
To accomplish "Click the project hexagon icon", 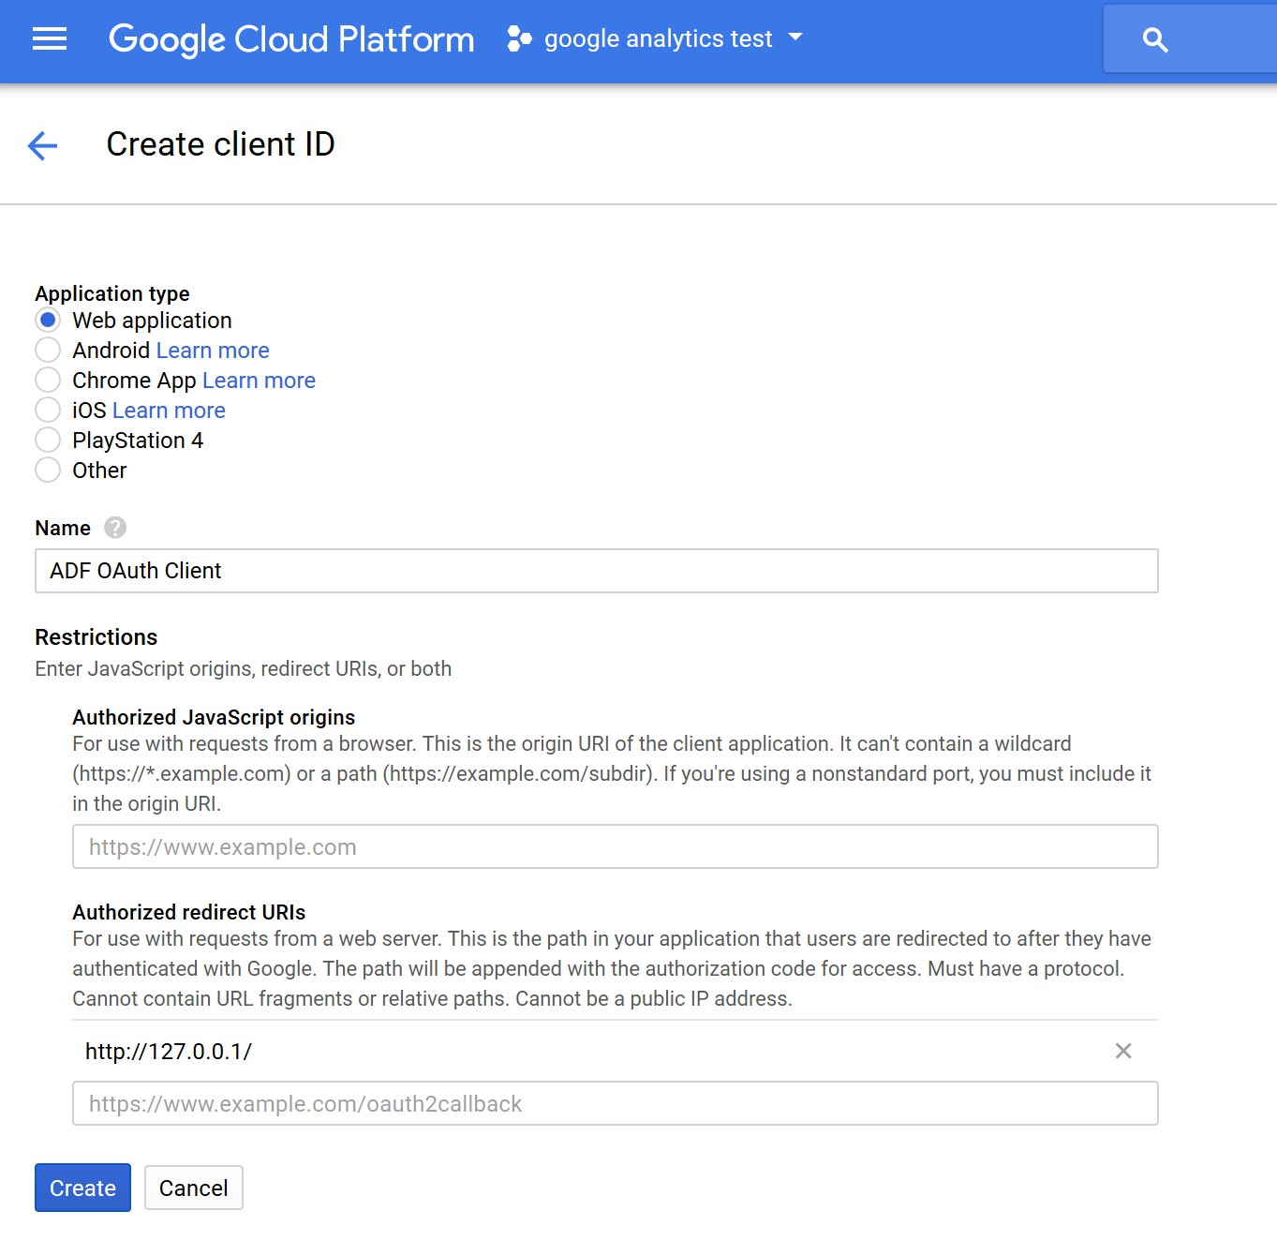I will (520, 38).
